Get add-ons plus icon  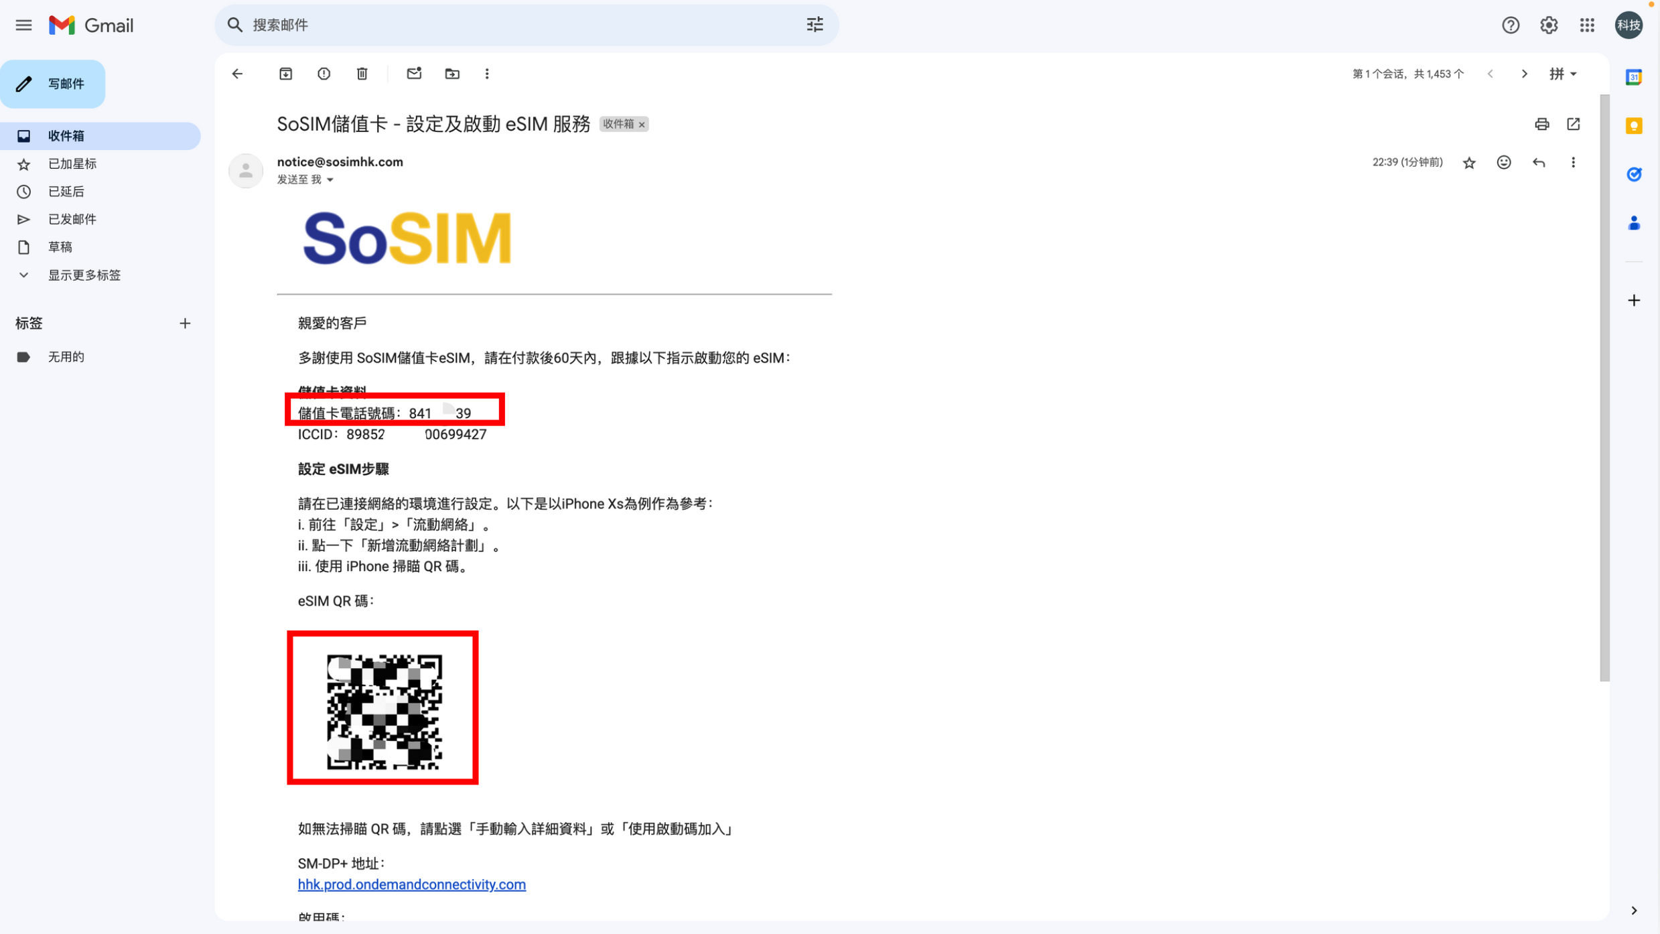tap(1633, 300)
